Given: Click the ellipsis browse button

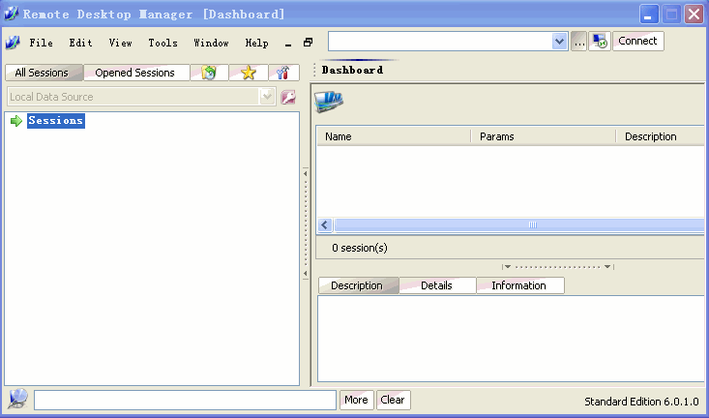Looking at the screenshot, I should click(578, 42).
